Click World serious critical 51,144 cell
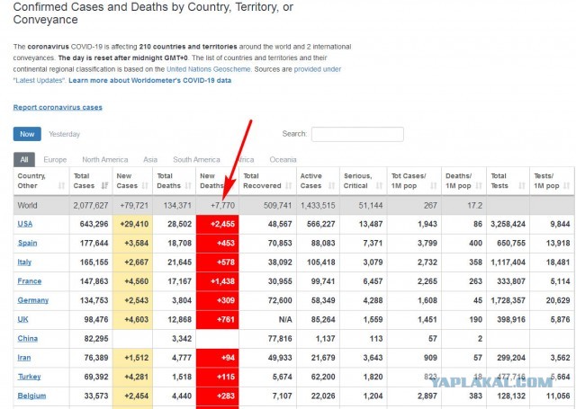The width and height of the screenshot is (576, 409). tap(364, 206)
